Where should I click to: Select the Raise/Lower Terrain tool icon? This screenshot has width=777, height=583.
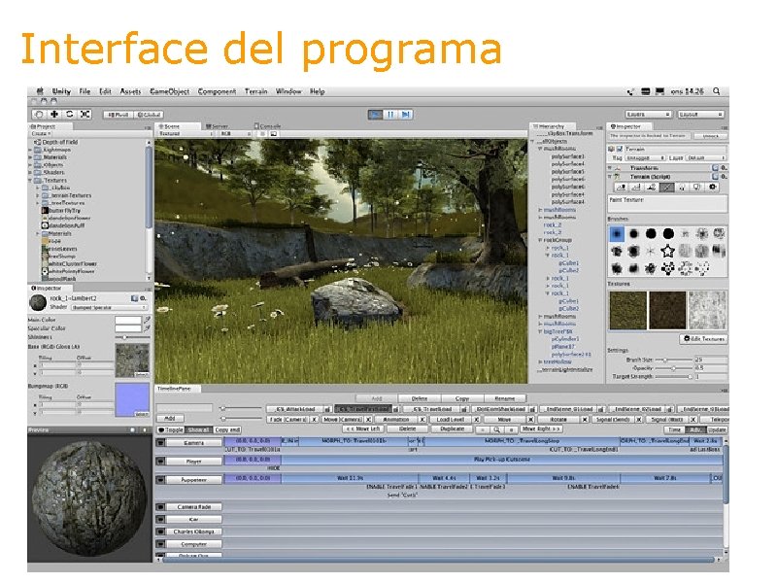[621, 187]
